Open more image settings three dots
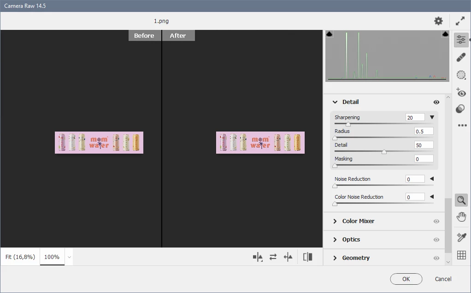 click(x=462, y=126)
